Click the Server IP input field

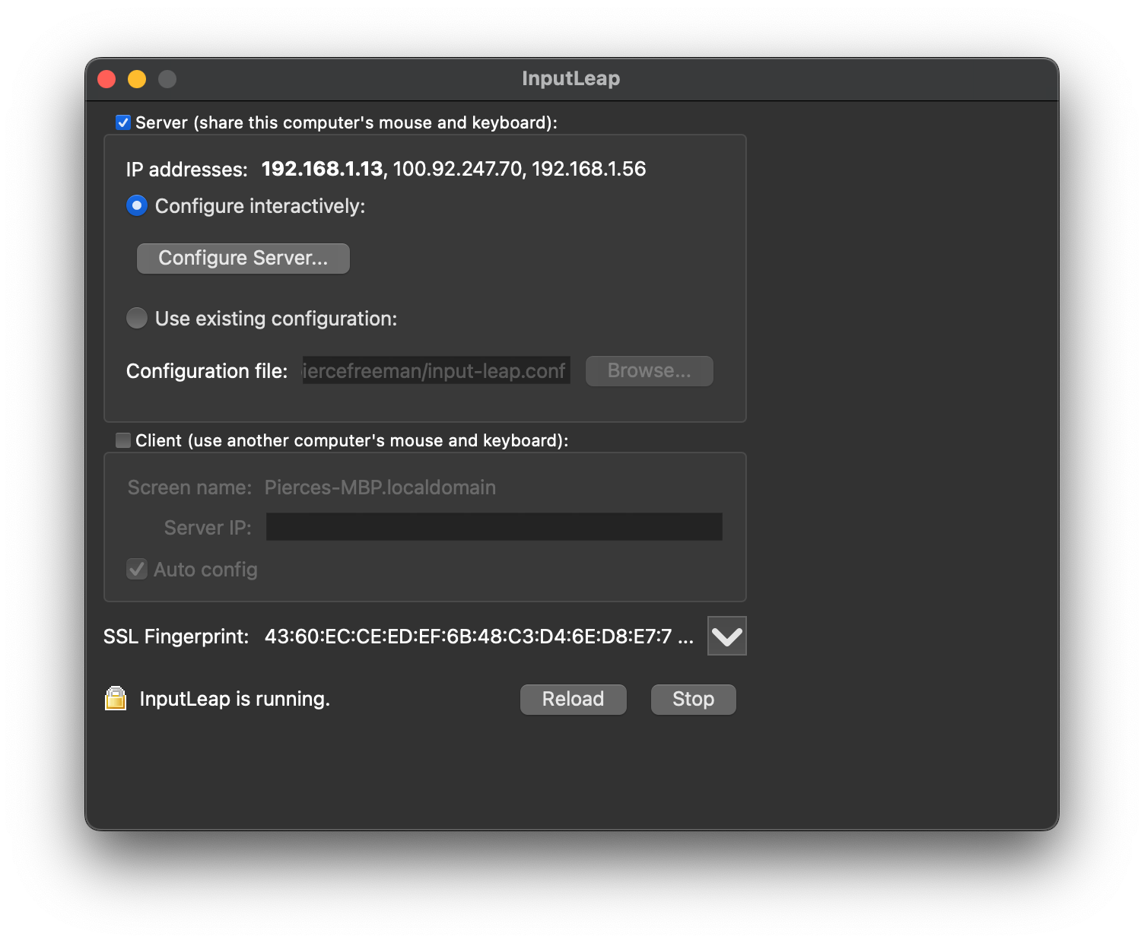494,527
